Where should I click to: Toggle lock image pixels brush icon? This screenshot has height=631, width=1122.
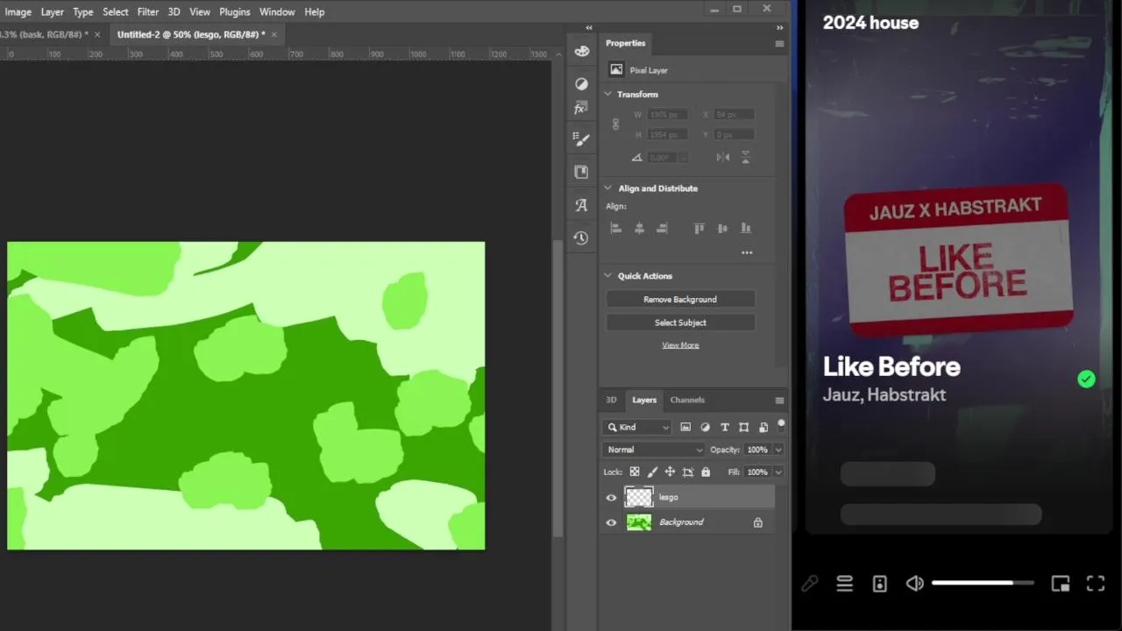click(x=652, y=472)
